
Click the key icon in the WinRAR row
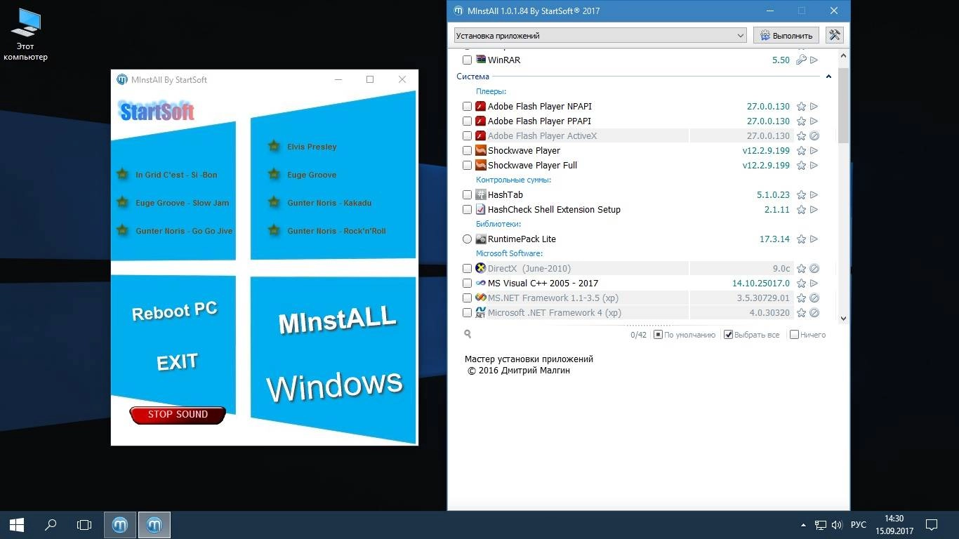pos(801,60)
